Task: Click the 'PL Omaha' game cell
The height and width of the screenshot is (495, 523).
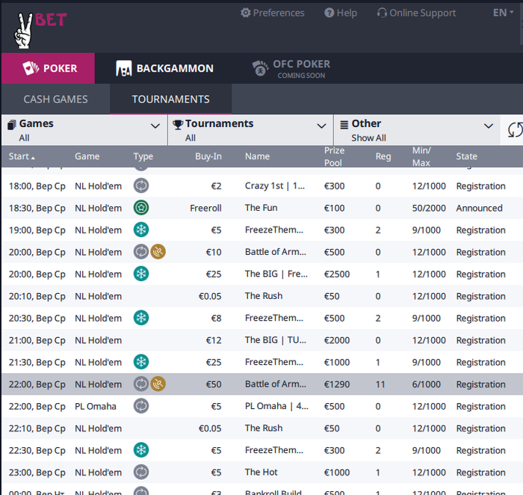Action: 96,406
